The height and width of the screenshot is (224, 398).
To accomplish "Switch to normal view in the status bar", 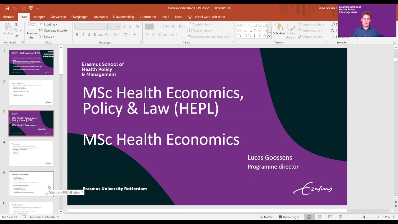I will (309, 217).
